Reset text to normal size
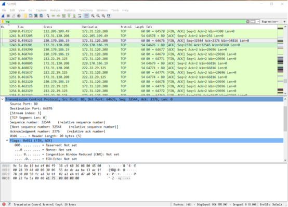 tap(103, 16)
